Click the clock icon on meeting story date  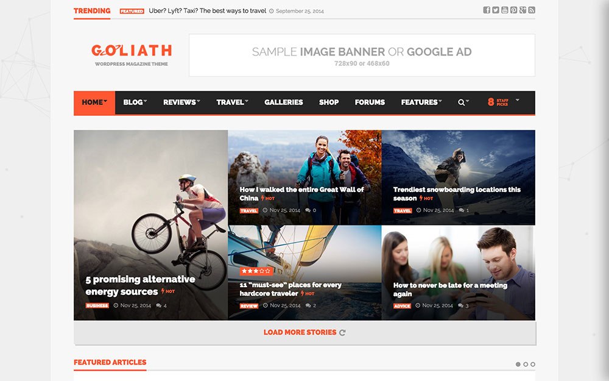coord(418,305)
